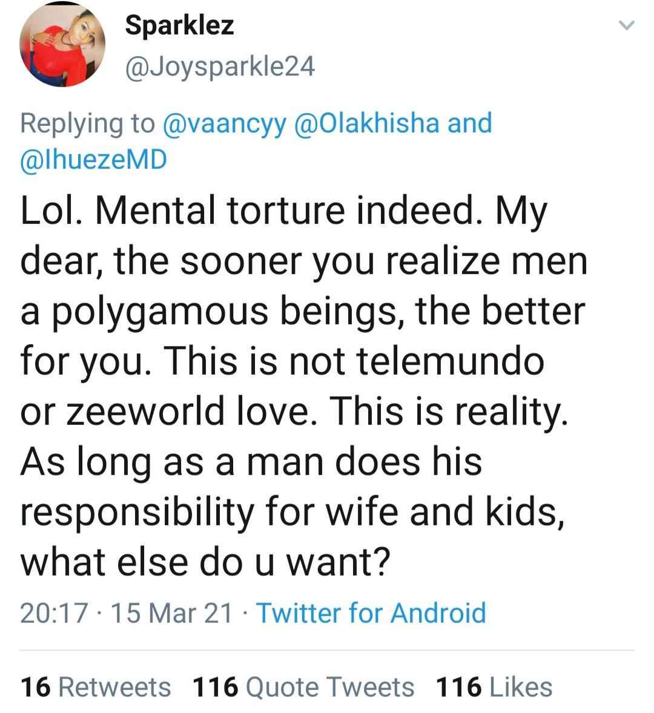Click the word 'and' in the reply list

[x=470, y=122]
